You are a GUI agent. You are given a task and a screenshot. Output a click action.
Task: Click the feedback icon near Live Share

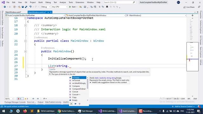pos(199,7)
